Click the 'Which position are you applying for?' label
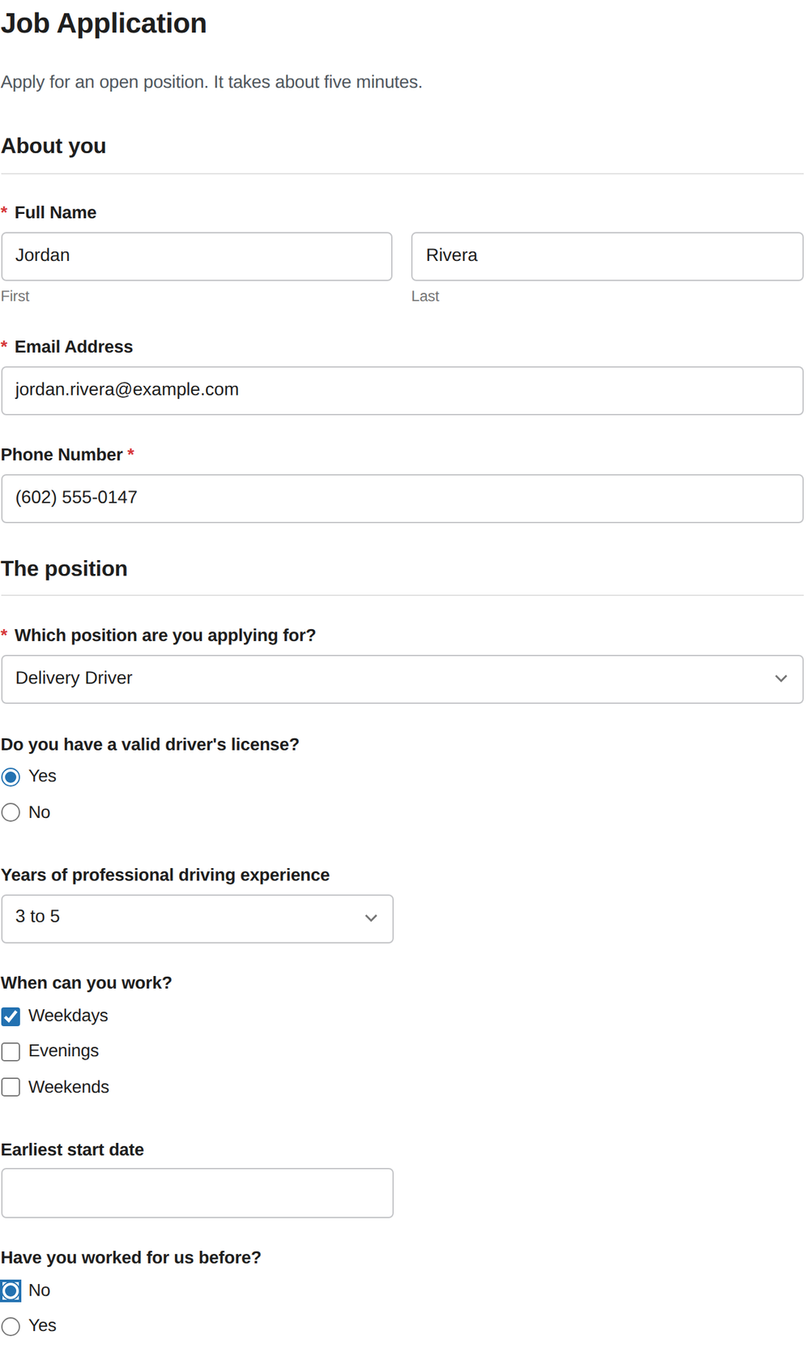810x1348 pixels. click(x=165, y=635)
